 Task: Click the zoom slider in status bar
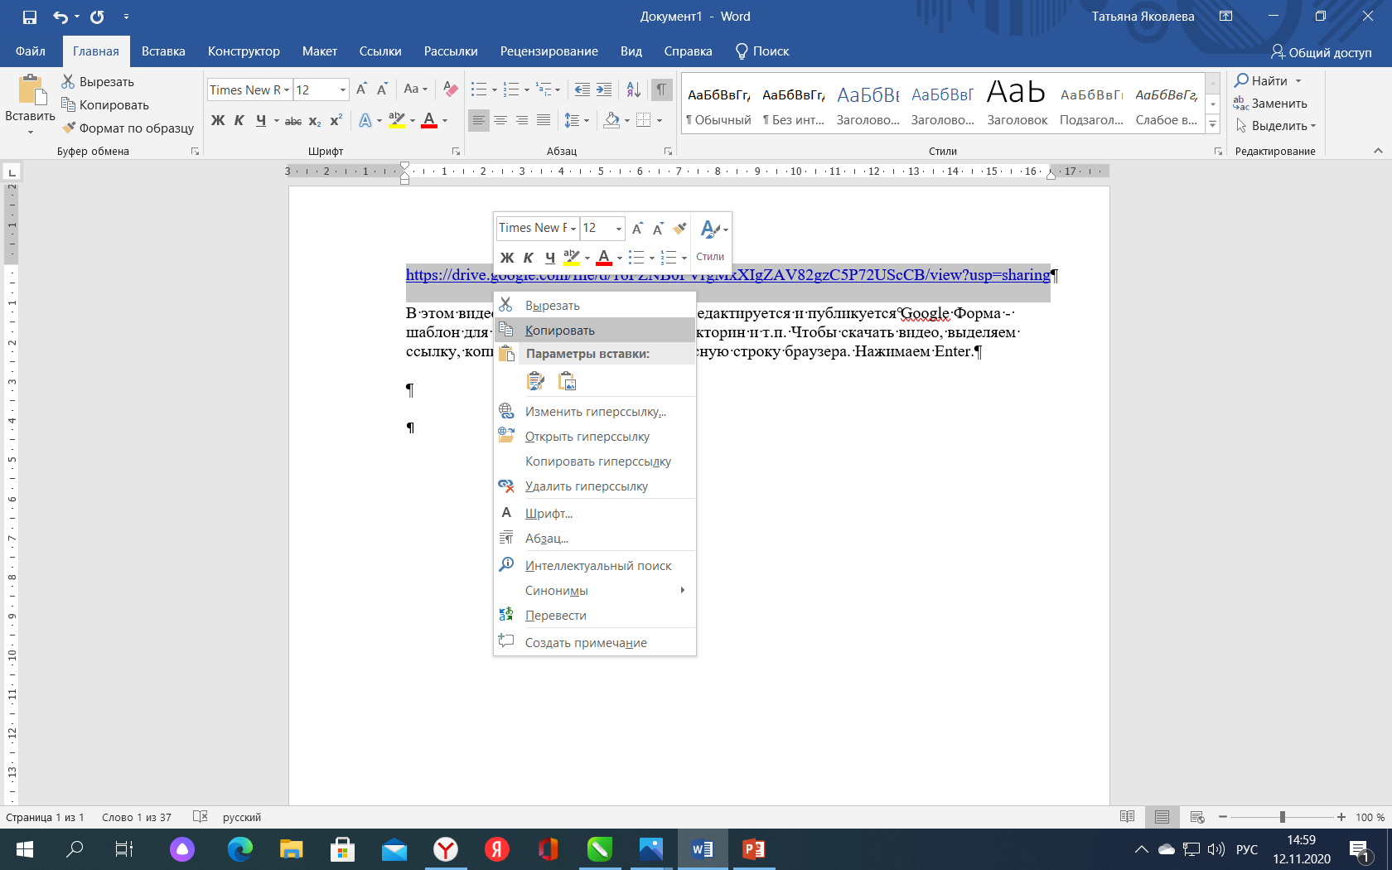(1282, 817)
